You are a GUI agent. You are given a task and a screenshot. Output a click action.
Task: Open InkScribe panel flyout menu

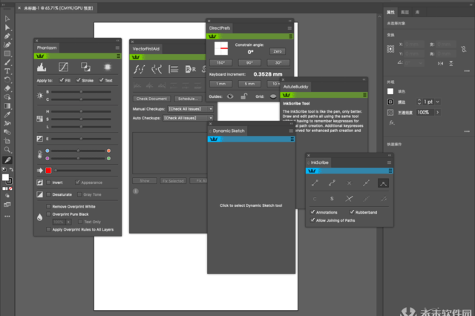[x=389, y=162]
